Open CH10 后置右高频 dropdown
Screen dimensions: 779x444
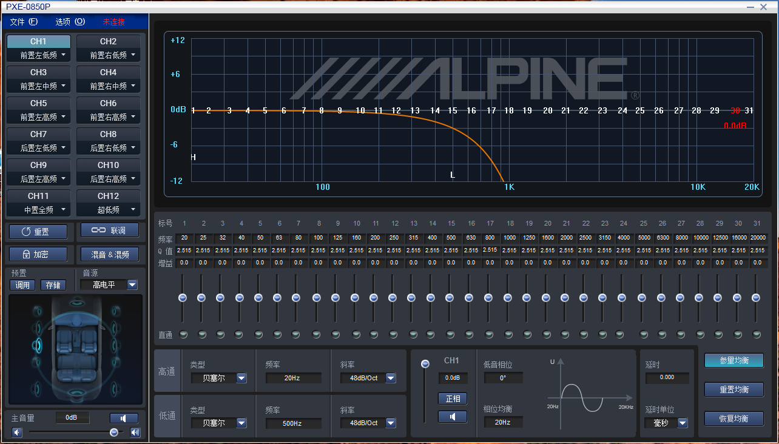coord(108,179)
